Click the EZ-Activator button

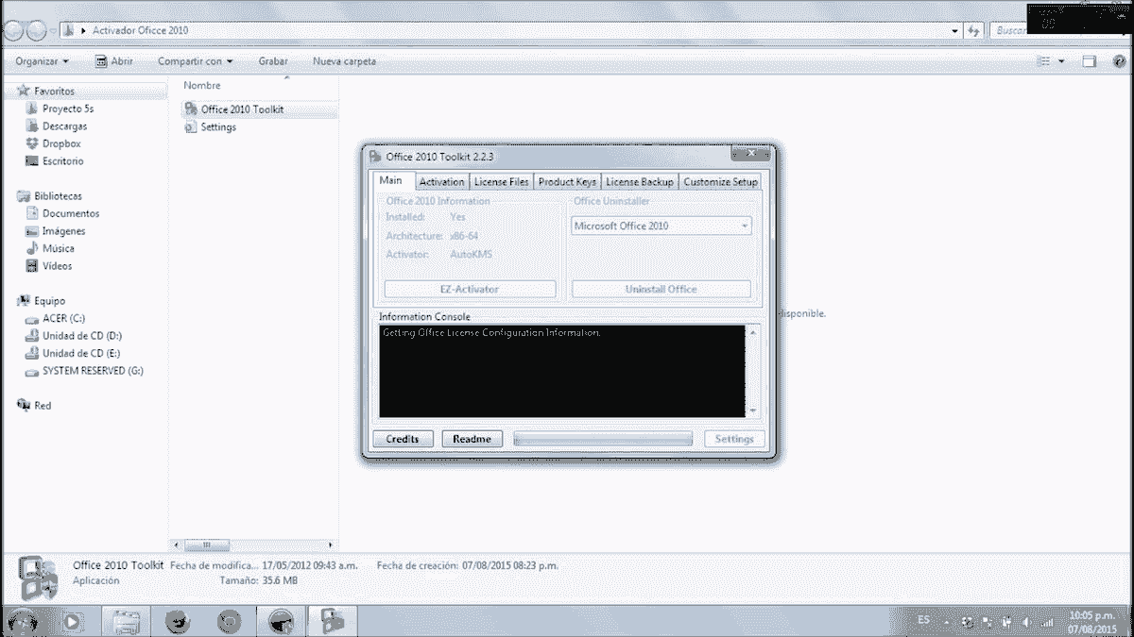point(470,289)
